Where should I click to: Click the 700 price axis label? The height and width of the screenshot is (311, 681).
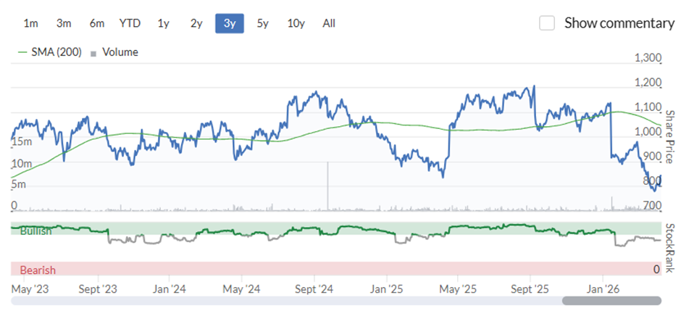click(x=652, y=205)
